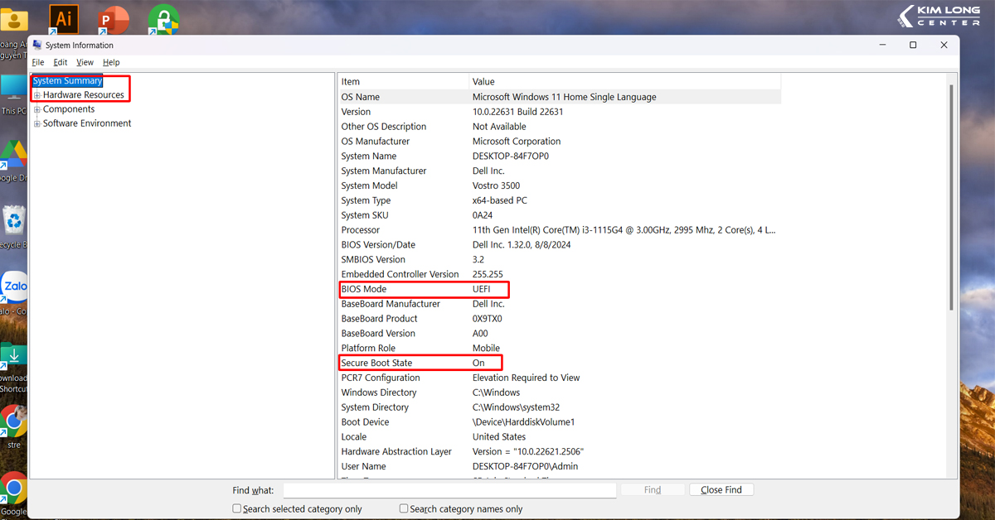Enable Search selected category only checkbox
The width and height of the screenshot is (995, 520).
(x=237, y=509)
